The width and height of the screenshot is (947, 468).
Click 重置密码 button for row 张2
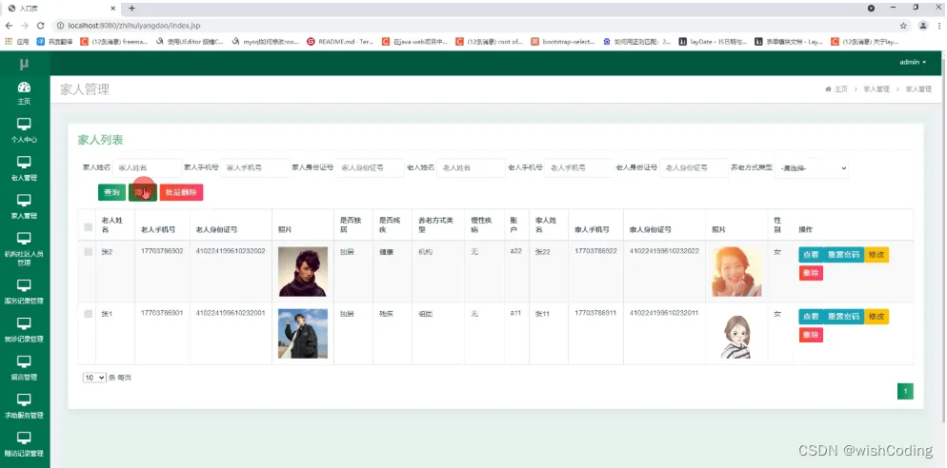click(x=843, y=255)
